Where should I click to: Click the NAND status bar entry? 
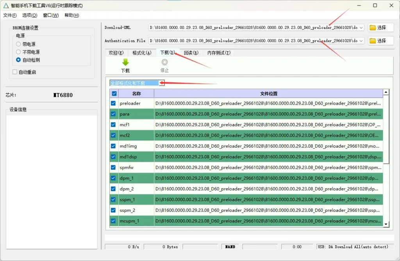[230, 247]
